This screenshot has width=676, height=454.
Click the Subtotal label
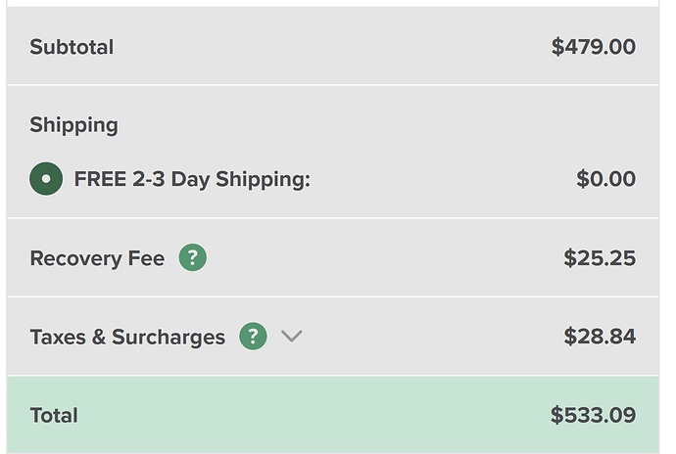pyautogui.click(x=72, y=47)
